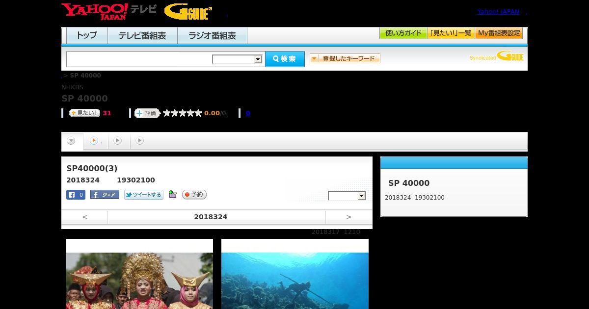Open My番組表設定 button

[499, 33]
